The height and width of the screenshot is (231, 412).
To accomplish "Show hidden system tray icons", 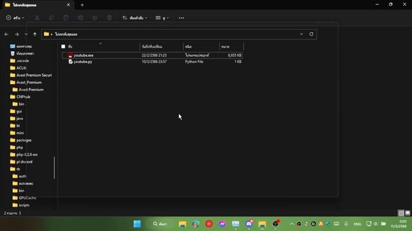I will (x=292, y=224).
